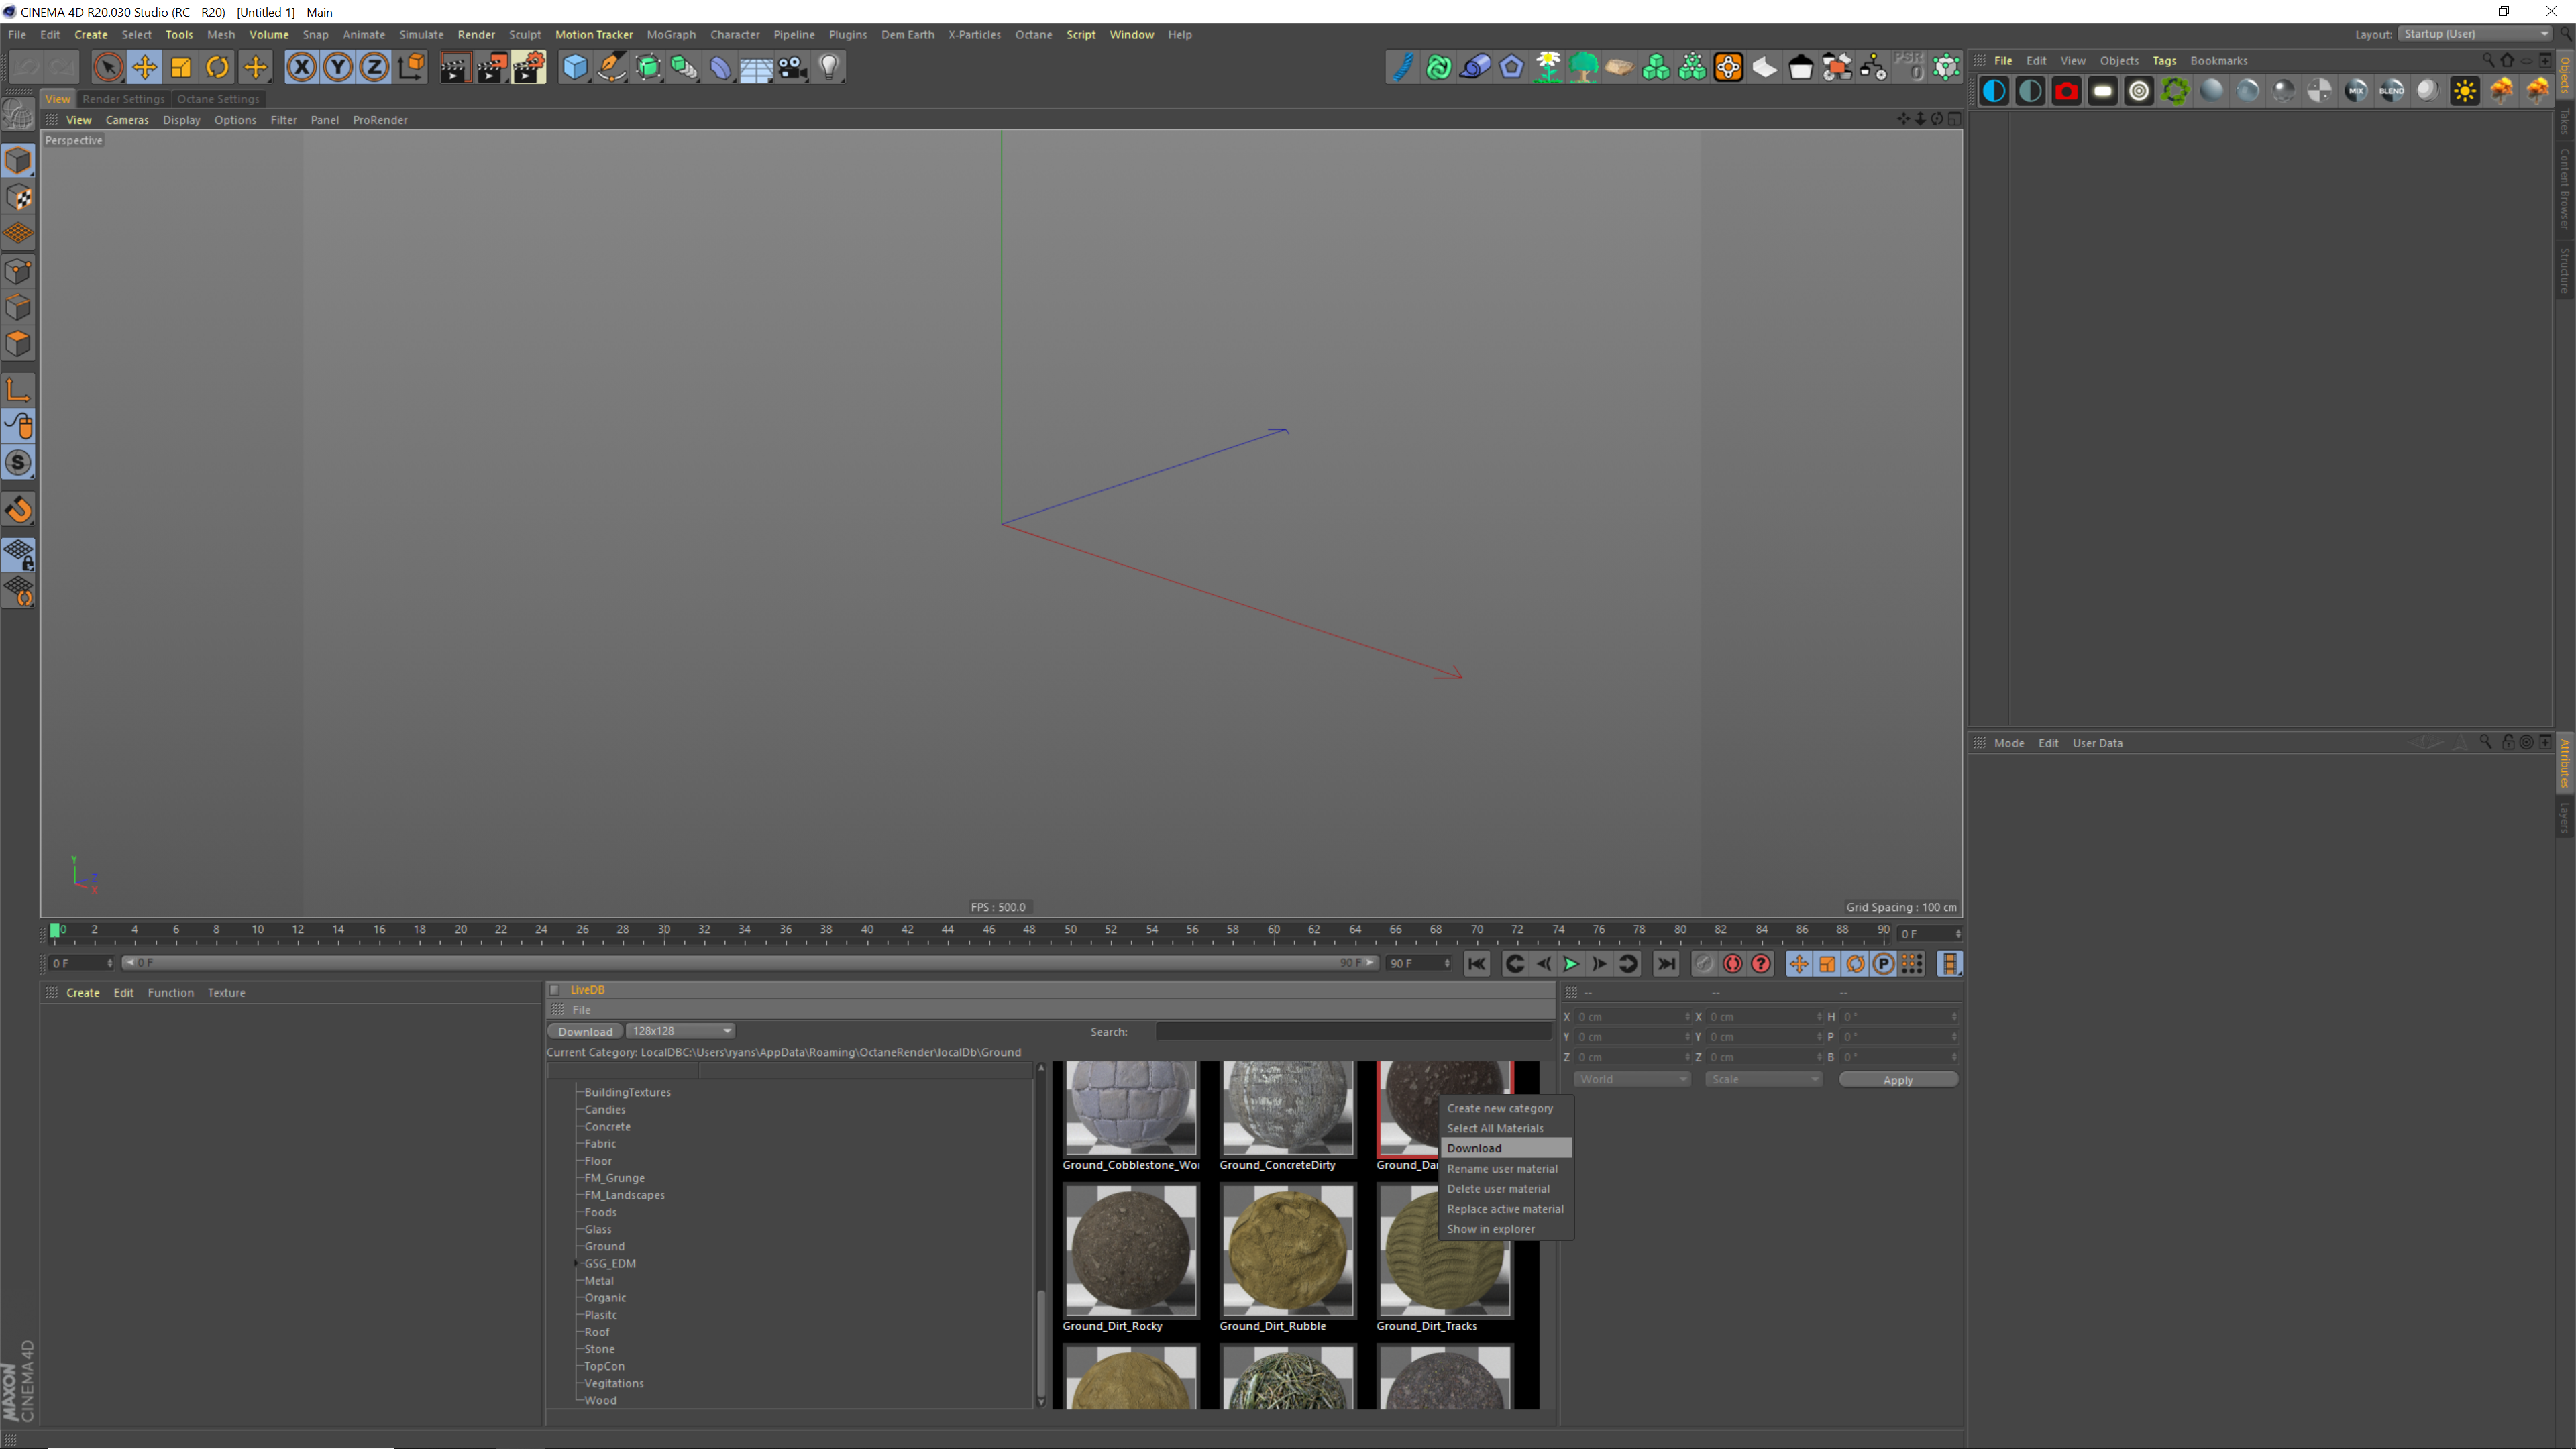Switch to the Octane Settings tab

217,99
